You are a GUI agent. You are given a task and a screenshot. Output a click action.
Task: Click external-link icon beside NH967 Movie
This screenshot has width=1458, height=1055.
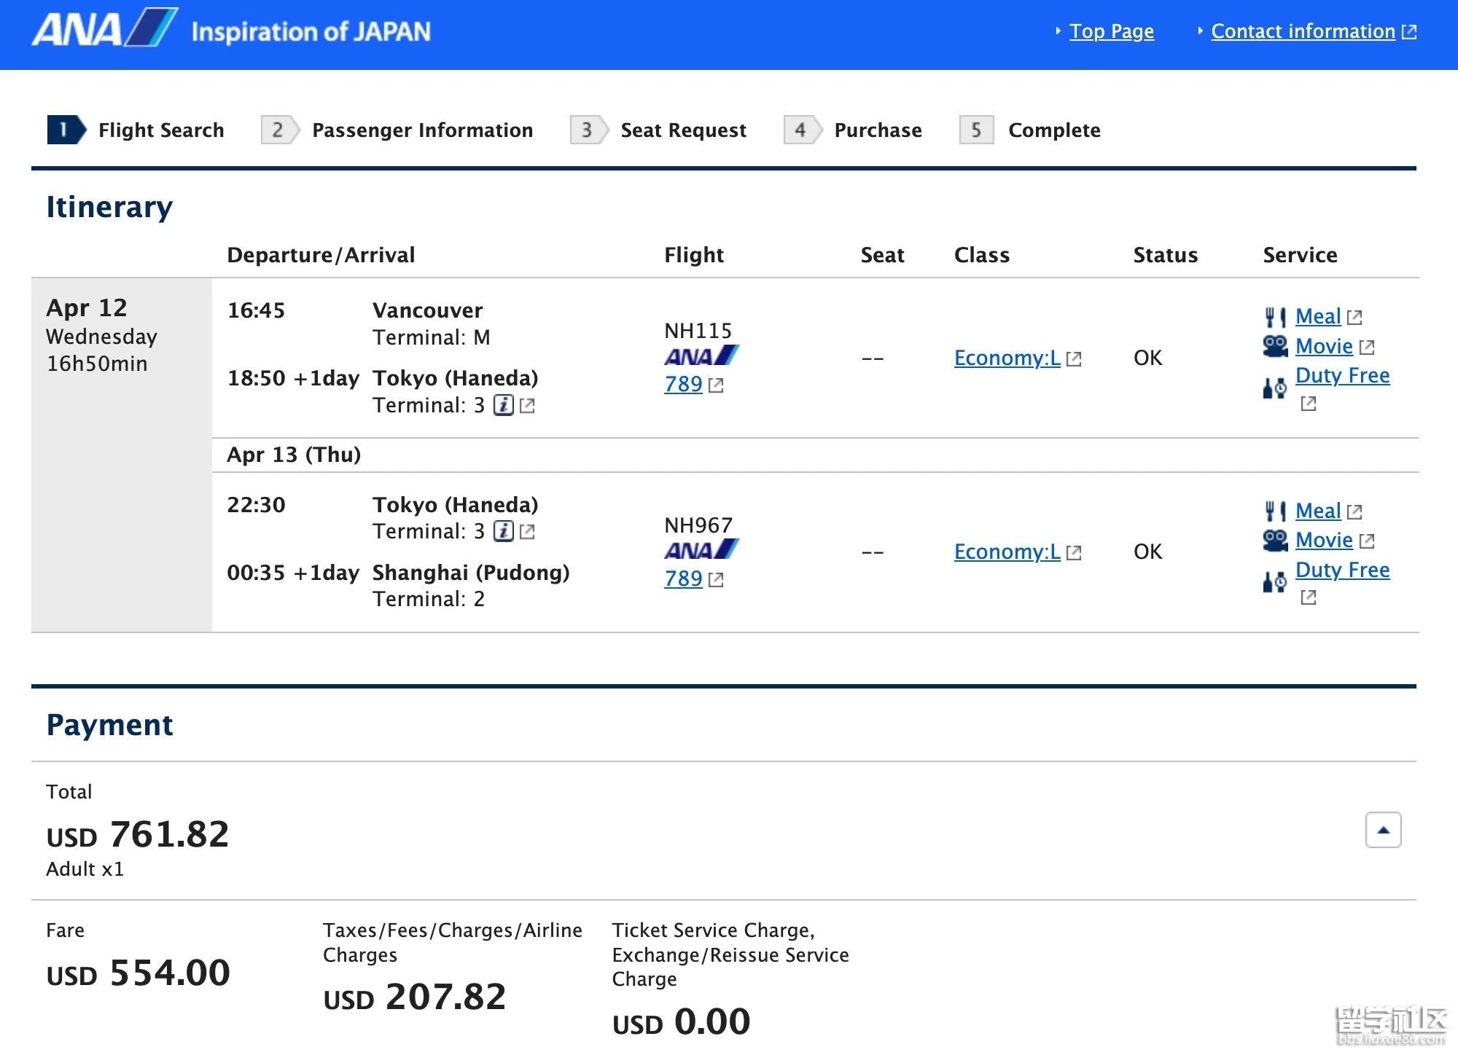pyautogui.click(x=1367, y=541)
